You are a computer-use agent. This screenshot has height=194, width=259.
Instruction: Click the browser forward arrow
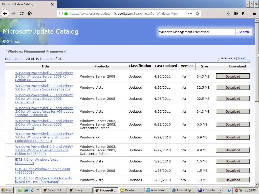coord(13,13)
